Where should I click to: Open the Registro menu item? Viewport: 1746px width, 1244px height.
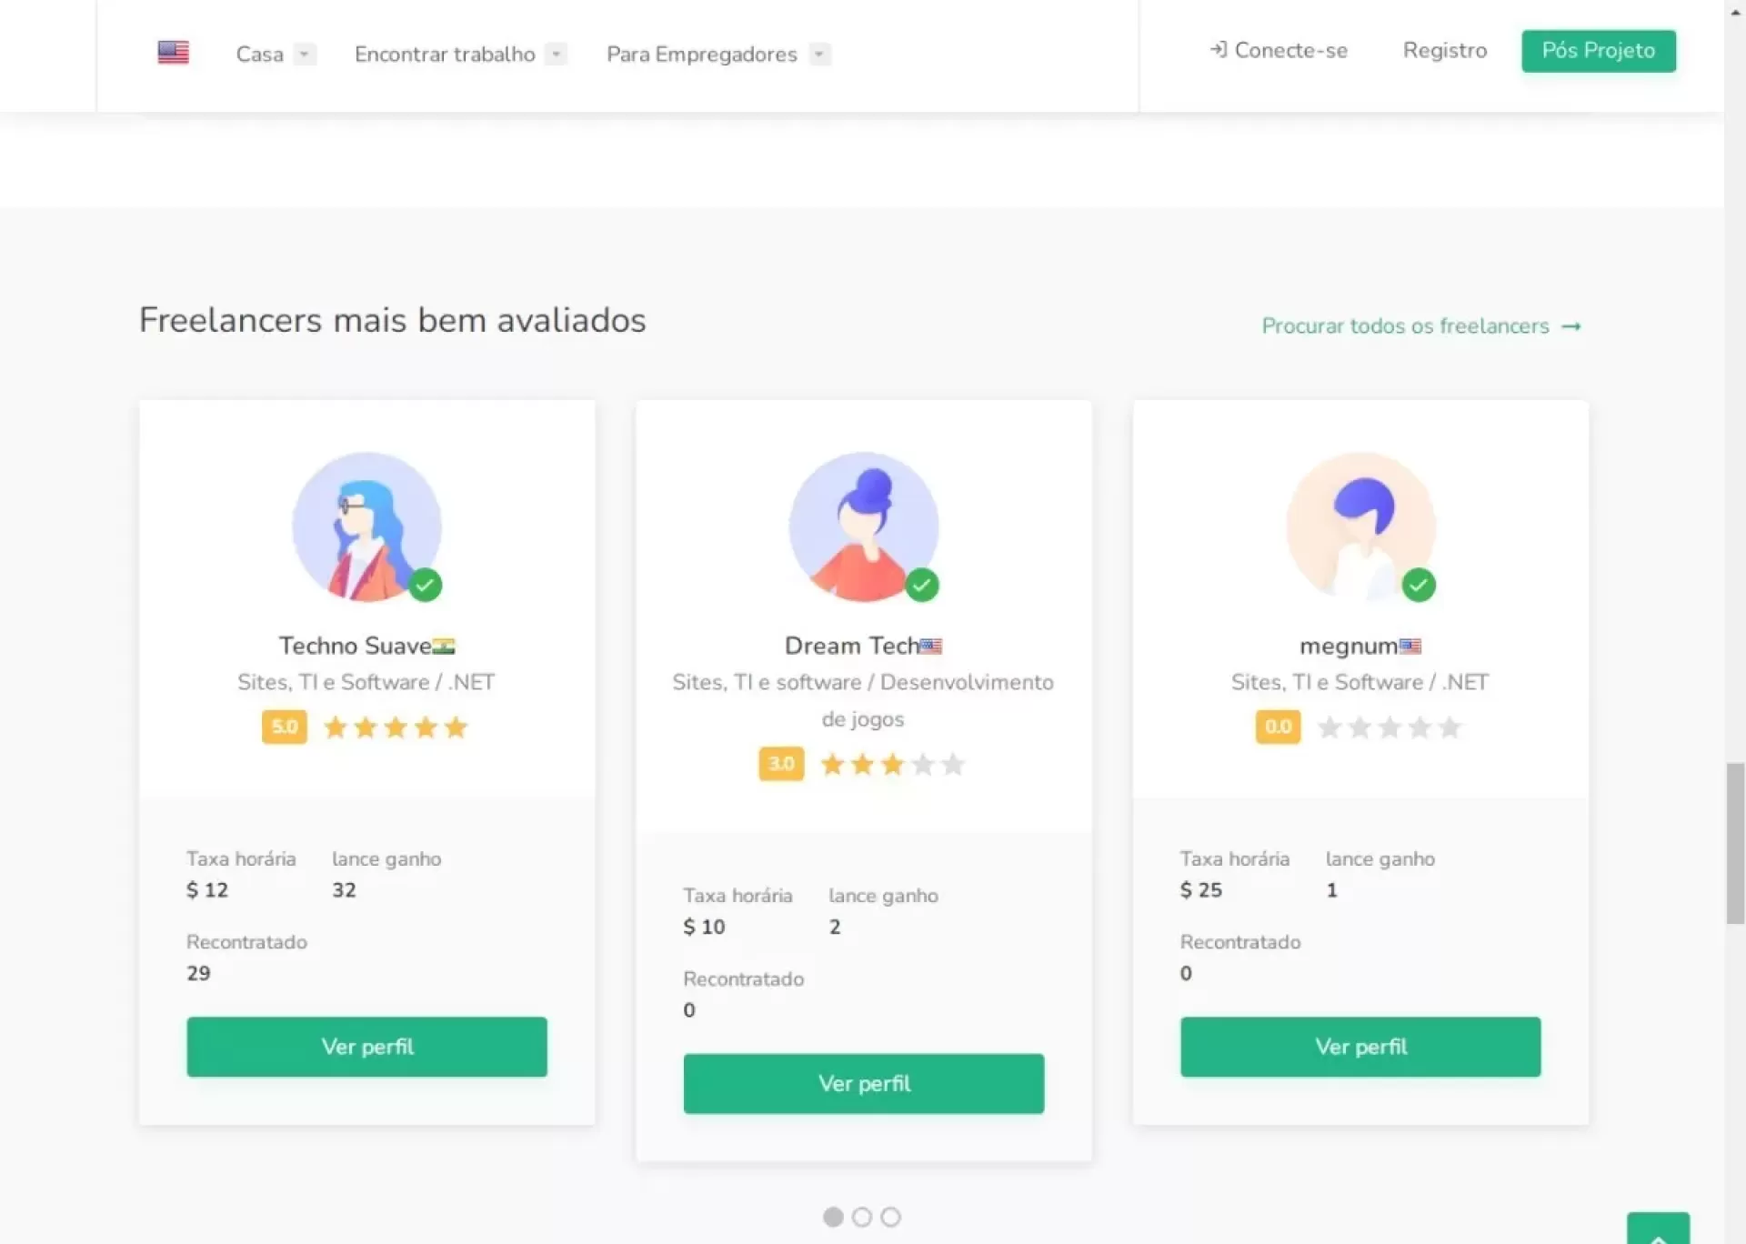click(1444, 51)
